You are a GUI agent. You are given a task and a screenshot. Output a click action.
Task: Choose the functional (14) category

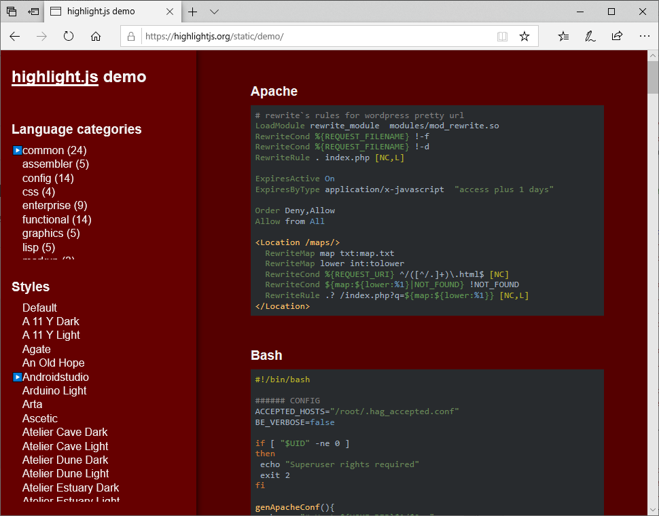57,219
